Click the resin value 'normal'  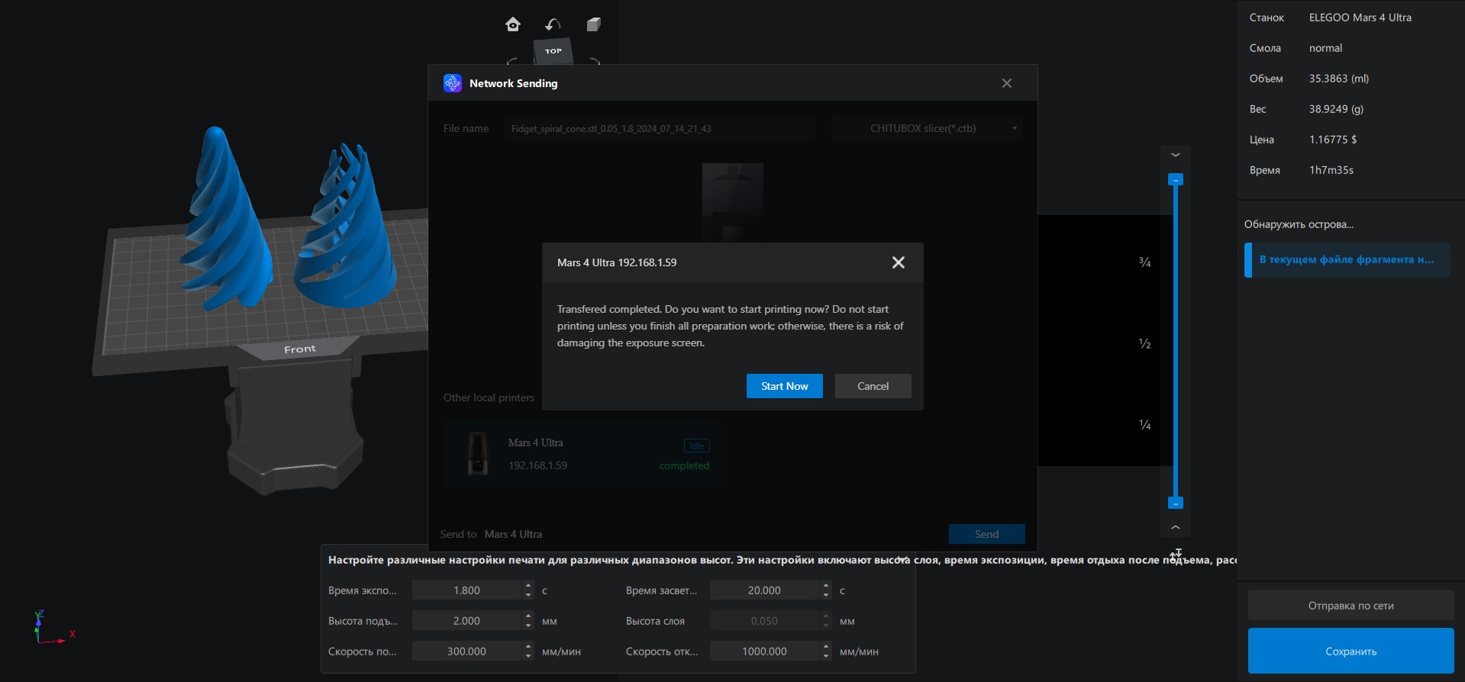click(1325, 48)
